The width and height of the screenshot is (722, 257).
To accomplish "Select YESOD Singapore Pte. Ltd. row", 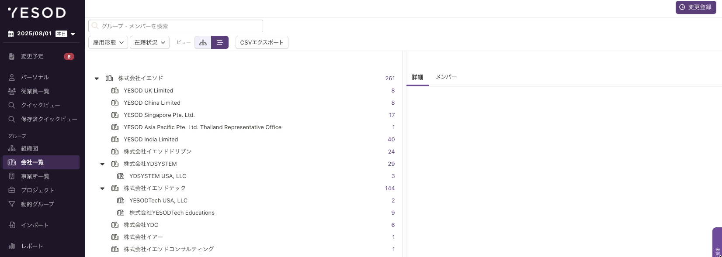I will 245,115.
